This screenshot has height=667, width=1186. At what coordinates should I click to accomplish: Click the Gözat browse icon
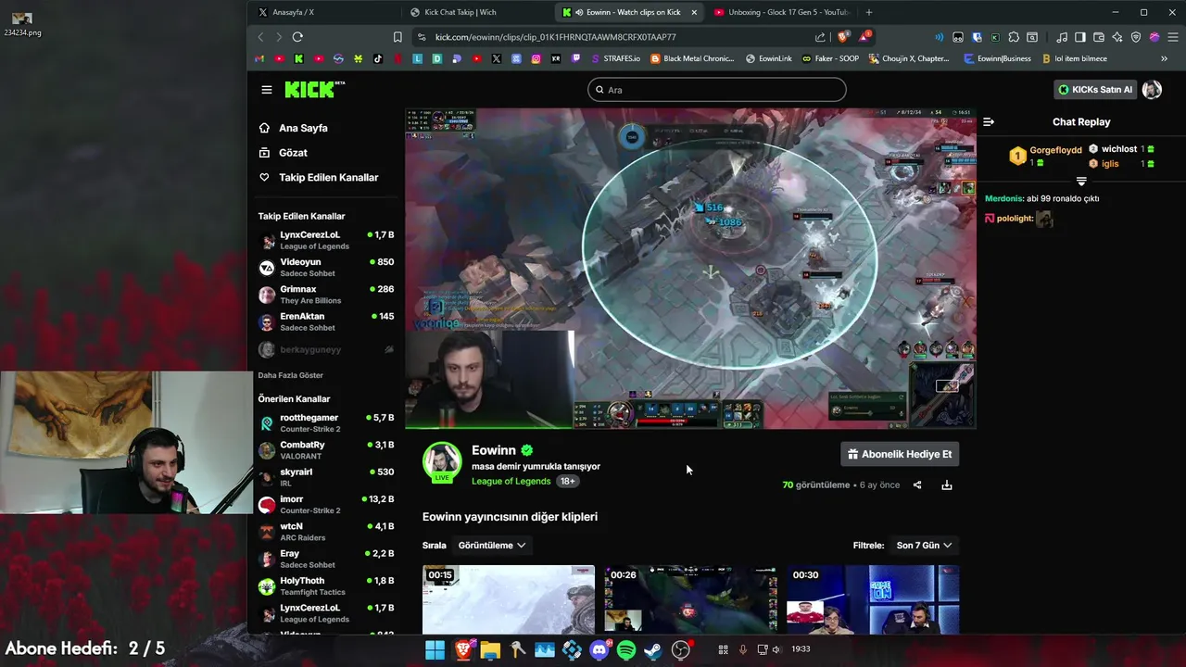click(265, 153)
